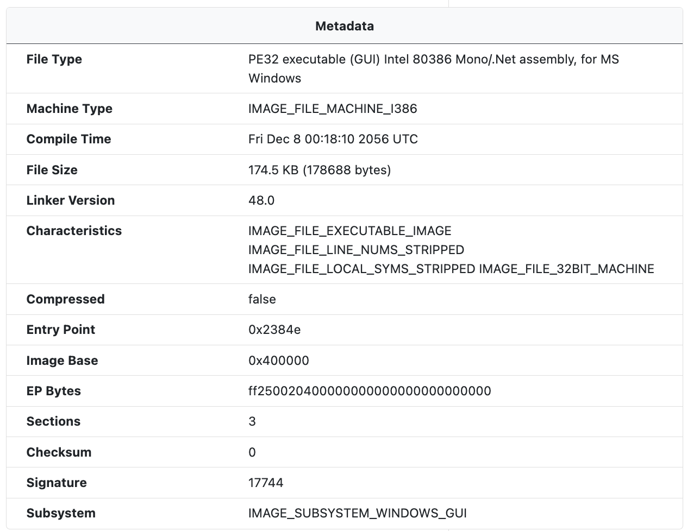The image size is (687, 531).
Task: Click the EP Bytes hex string
Action: coord(370,391)
